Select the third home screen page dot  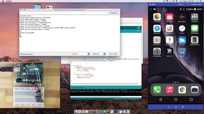(x=178, y=82)
